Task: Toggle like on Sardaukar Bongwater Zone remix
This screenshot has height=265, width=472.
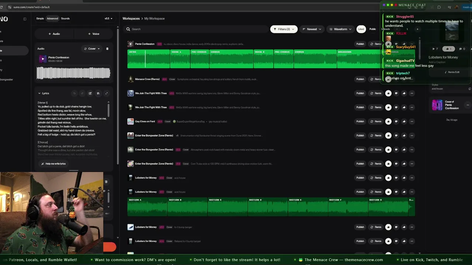Action: tap(388, 135)
